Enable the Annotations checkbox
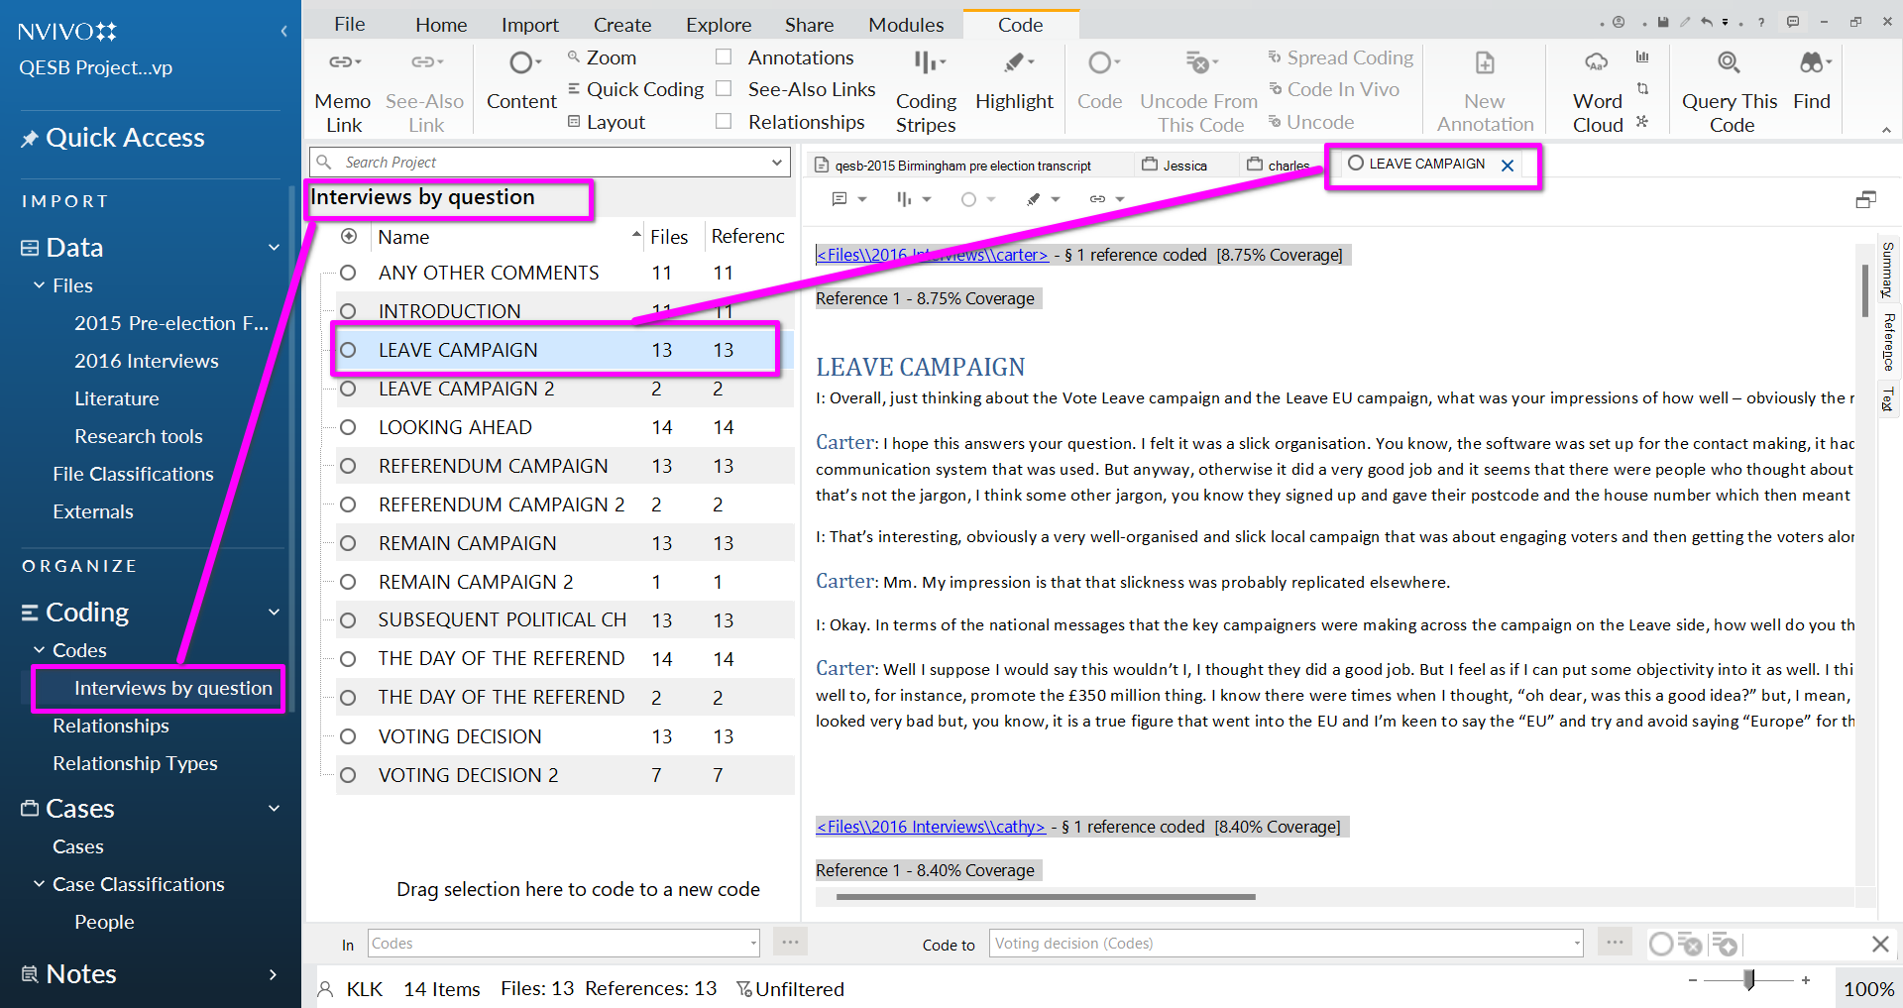 (724, 57)
